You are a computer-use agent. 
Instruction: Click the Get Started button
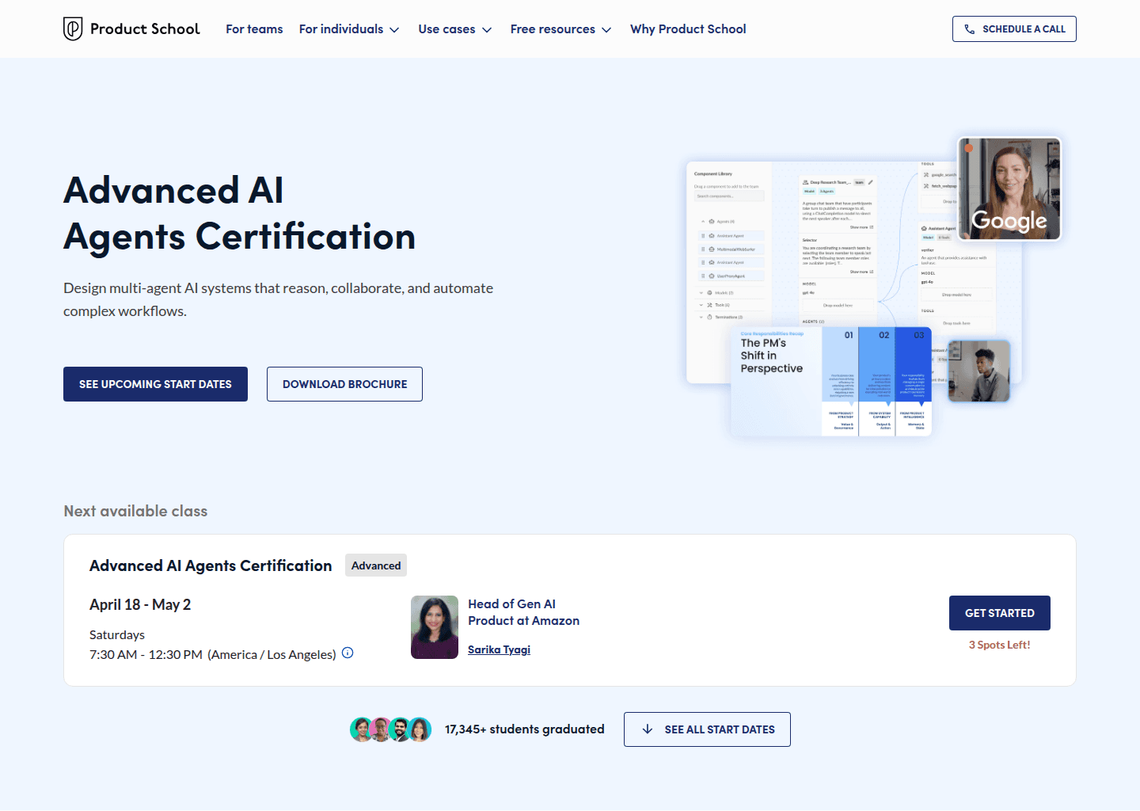point(999,612)
